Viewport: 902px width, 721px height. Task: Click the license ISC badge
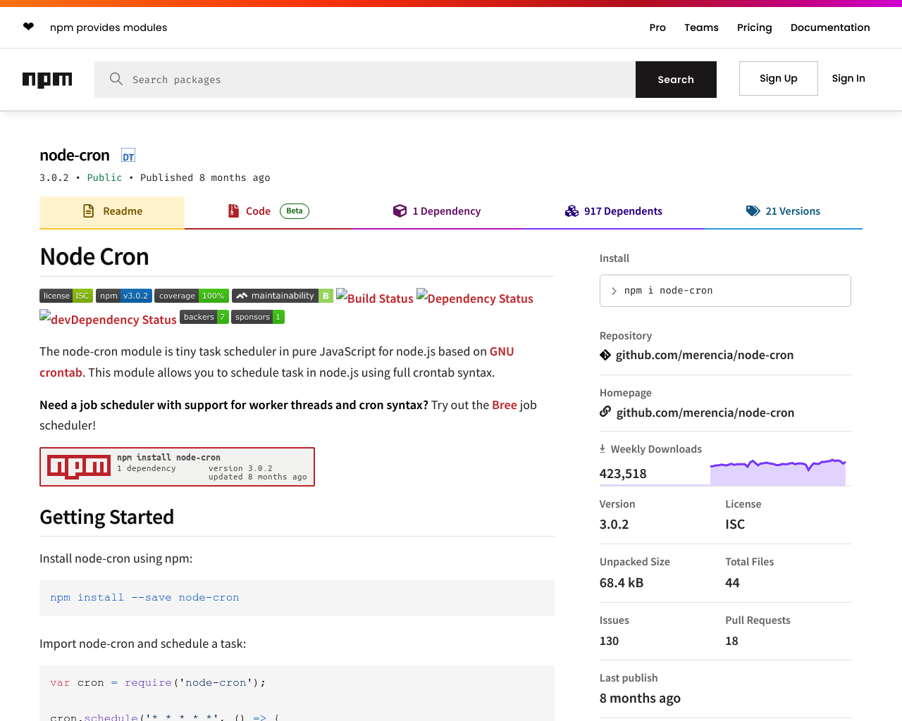[x=66, y=296]
